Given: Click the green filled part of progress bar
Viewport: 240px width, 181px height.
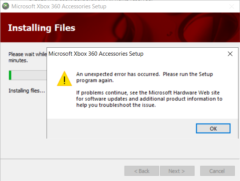Looking at the screenshot, I should coord(10,75).
